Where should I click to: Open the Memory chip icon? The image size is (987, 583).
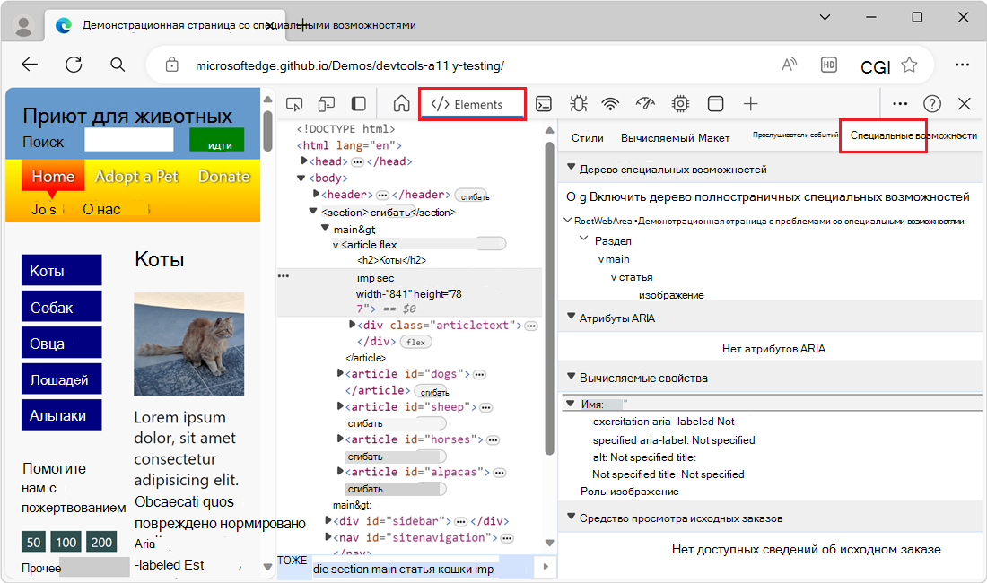click(680, 104)
